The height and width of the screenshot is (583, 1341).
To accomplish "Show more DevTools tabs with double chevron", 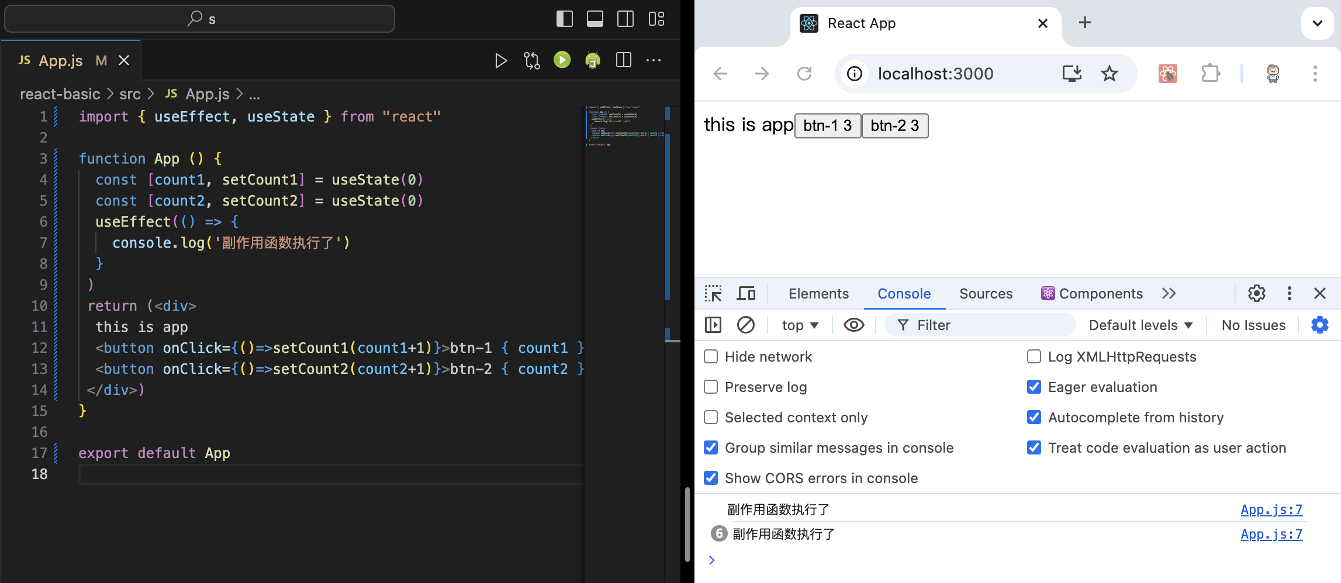I will (1169, 293).
